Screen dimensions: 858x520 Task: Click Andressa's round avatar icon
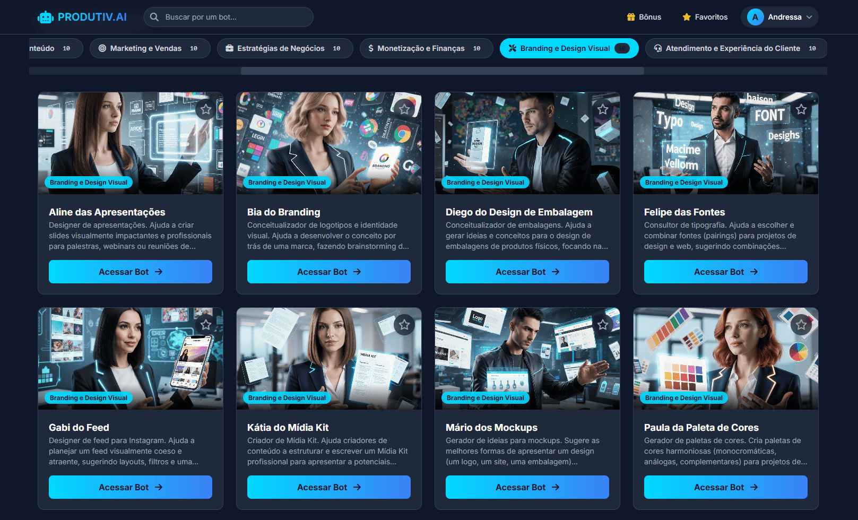(755, 17)
